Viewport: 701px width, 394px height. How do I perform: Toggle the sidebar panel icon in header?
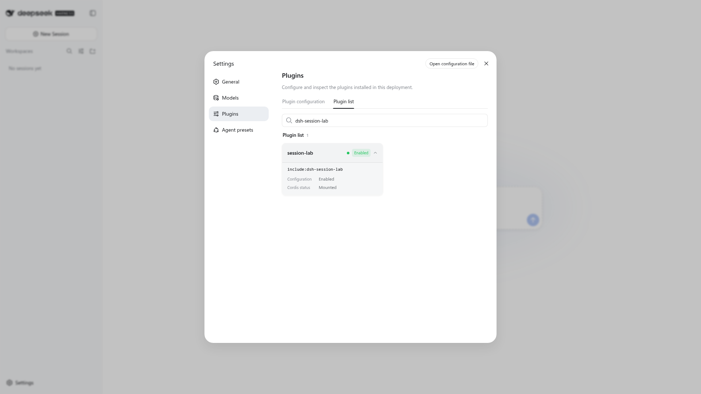[93, 13]
